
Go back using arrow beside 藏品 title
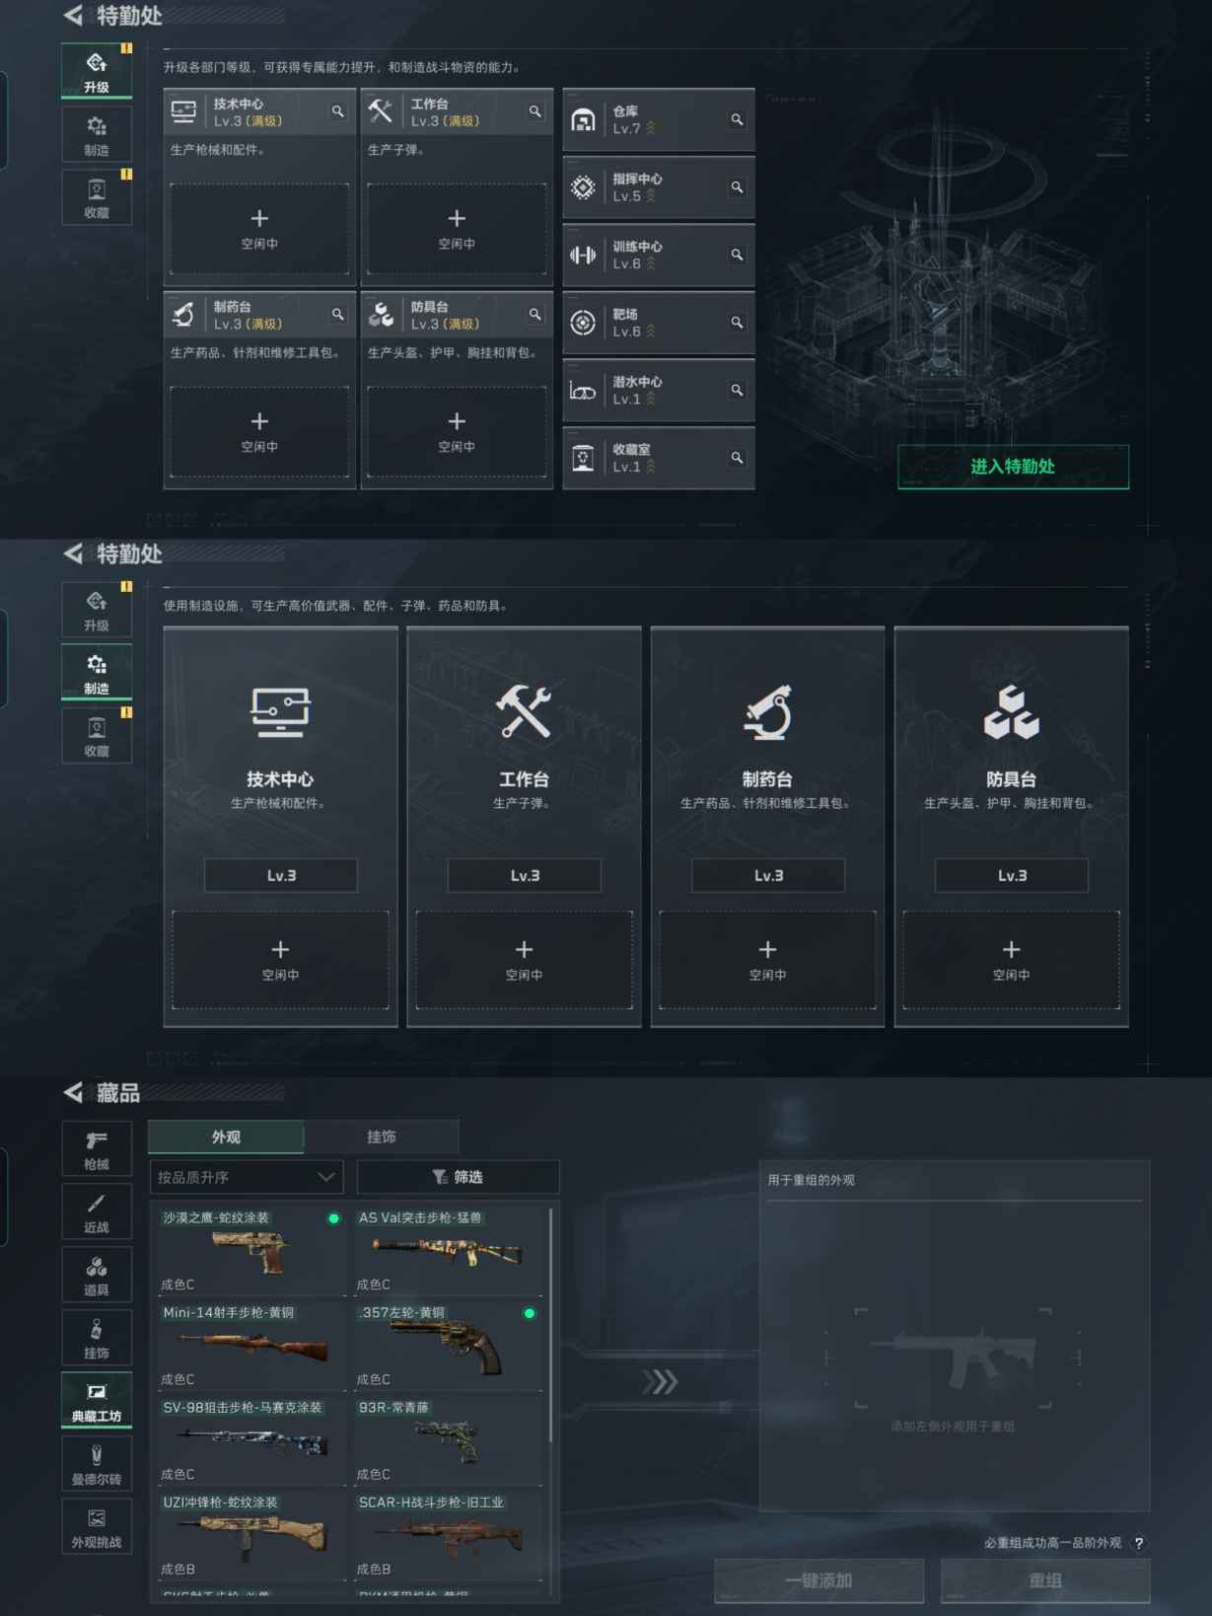click(x=73, y=1092)
